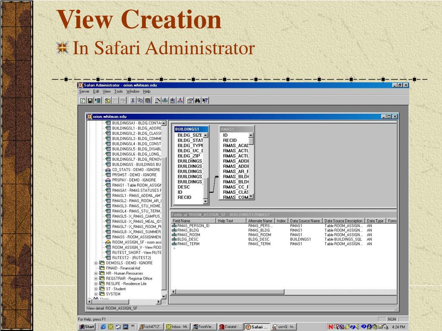The height and width of the screenshot is (331, 442).
Task: Open the Window menu
Action: point(133,91)
